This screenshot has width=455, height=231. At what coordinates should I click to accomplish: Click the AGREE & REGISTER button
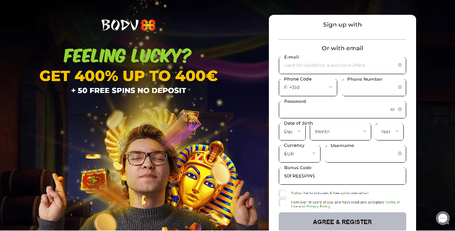(x=342, y=222)
